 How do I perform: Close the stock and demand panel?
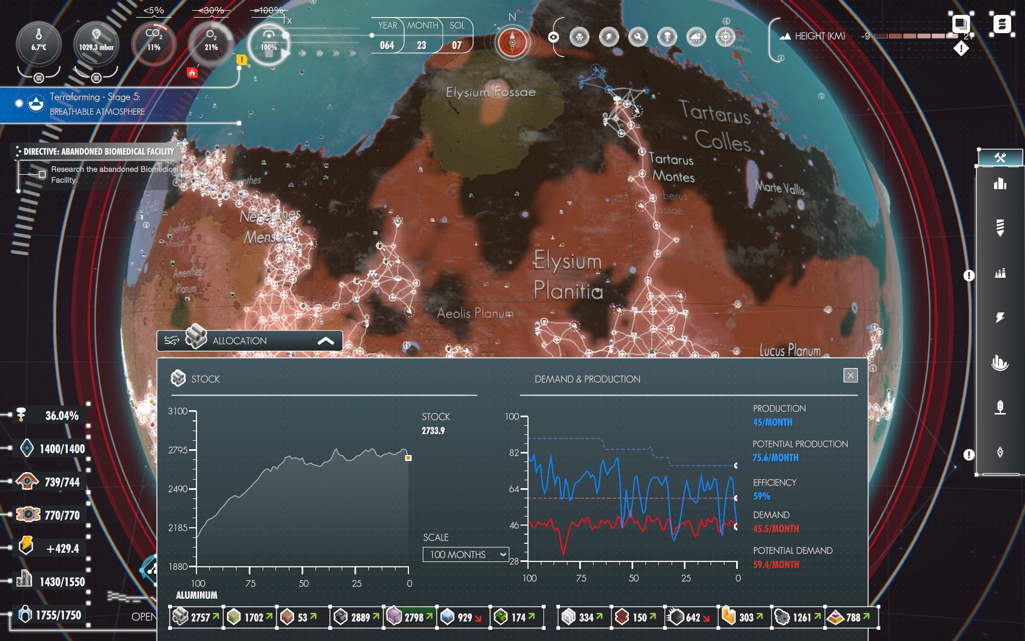click(850, 375)
